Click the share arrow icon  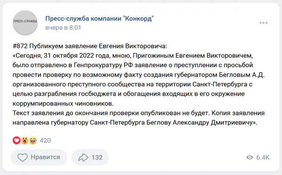tap(83, 157)
